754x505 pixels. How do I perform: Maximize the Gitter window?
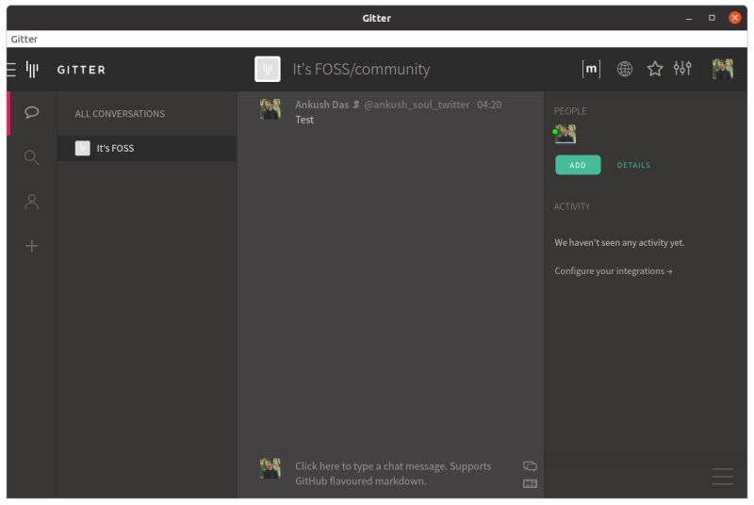(x=712, y=18)
